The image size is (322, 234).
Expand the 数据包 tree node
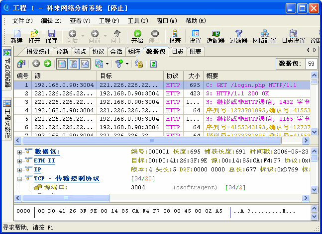(19, 152)
